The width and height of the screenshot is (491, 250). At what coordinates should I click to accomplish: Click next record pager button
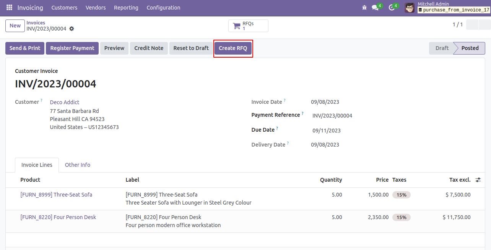point(485,25)
